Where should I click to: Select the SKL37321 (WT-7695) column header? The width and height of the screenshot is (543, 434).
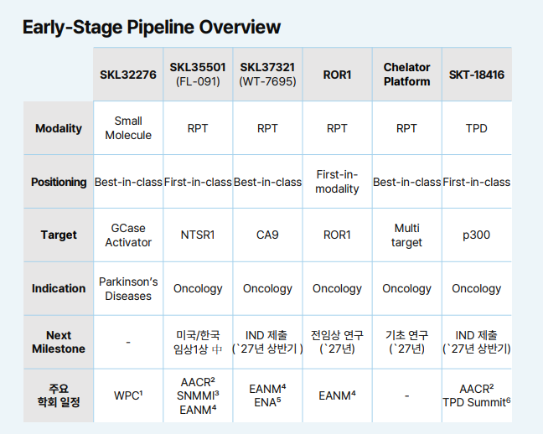tap(267, 75)
